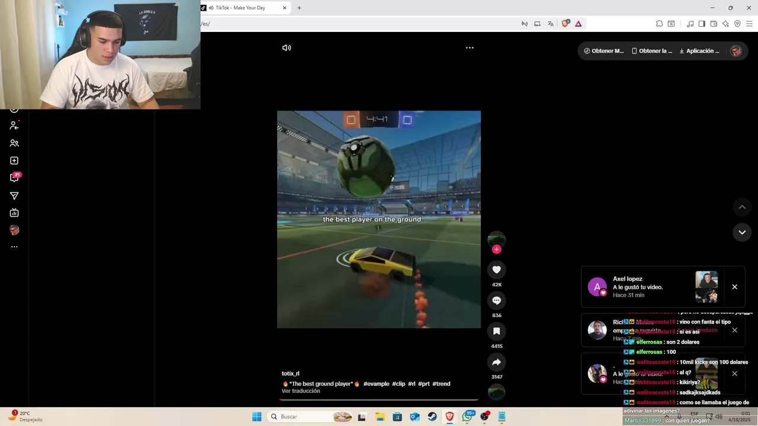This screenshot has width=758, height=426.
Task: Open the three-dot options menu above the video
Action: click(x=470, y=48)
